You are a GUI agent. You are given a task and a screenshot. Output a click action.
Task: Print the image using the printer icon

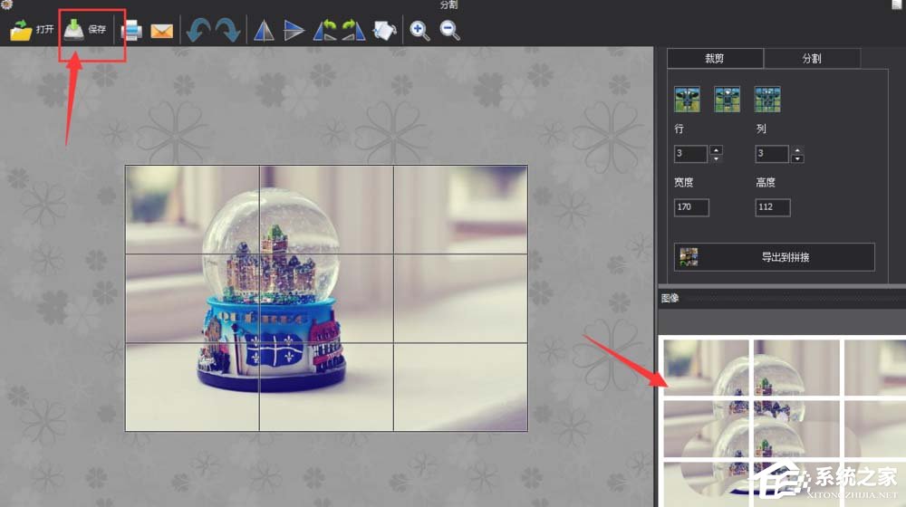click(131, 30)
